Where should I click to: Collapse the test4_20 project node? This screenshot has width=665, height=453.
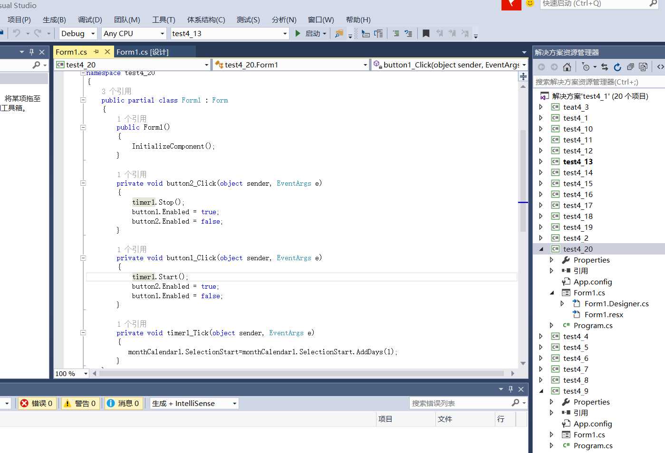point(541,249)
